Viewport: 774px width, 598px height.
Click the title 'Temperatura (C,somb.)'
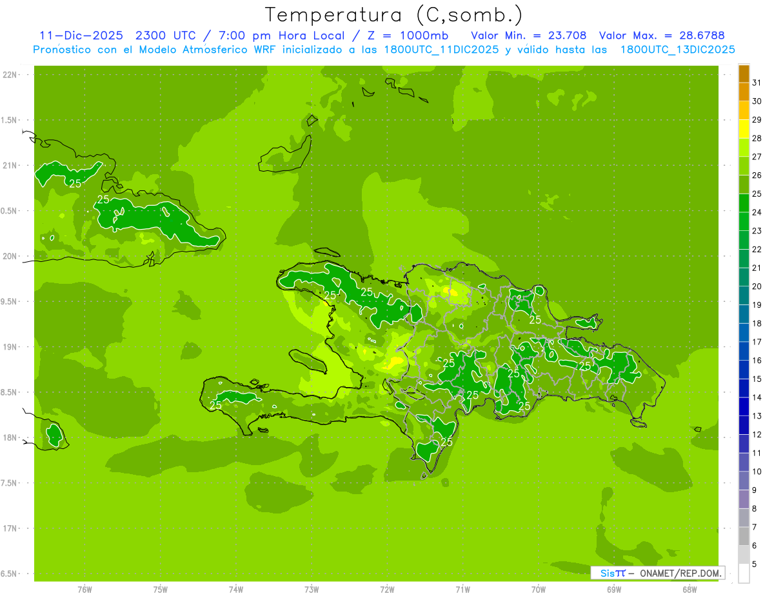coord(393,15)
